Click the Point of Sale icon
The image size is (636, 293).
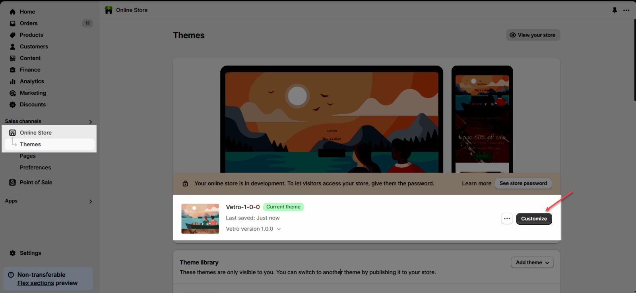(x=13, y=182)
